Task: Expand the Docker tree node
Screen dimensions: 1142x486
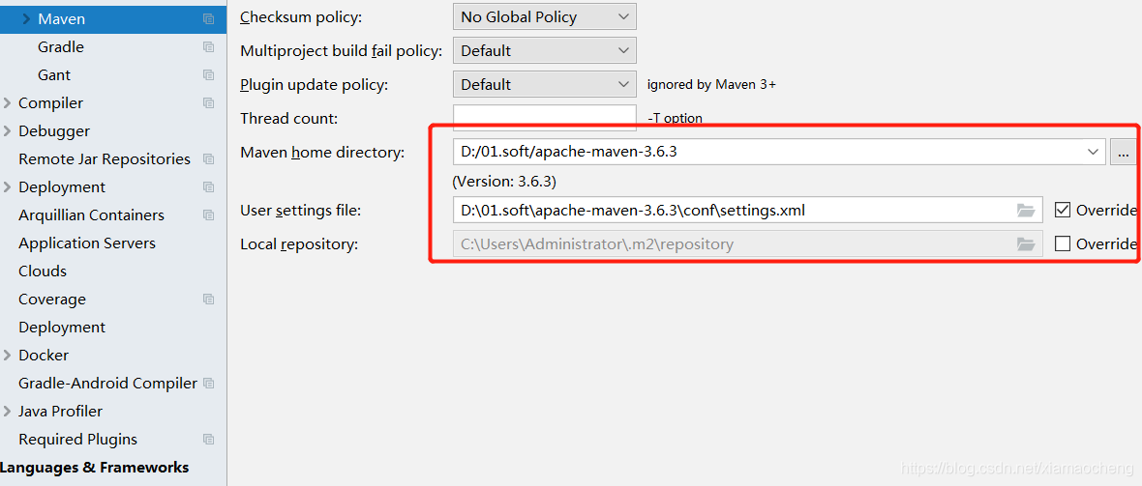Action: click(8, 355)
